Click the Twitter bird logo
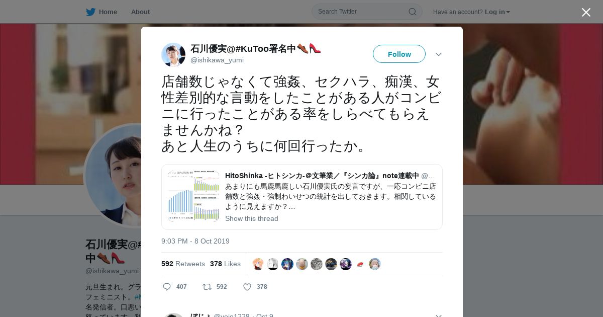Screen dimensions: 603x317 pyautogui.click(x=90, y=12)
